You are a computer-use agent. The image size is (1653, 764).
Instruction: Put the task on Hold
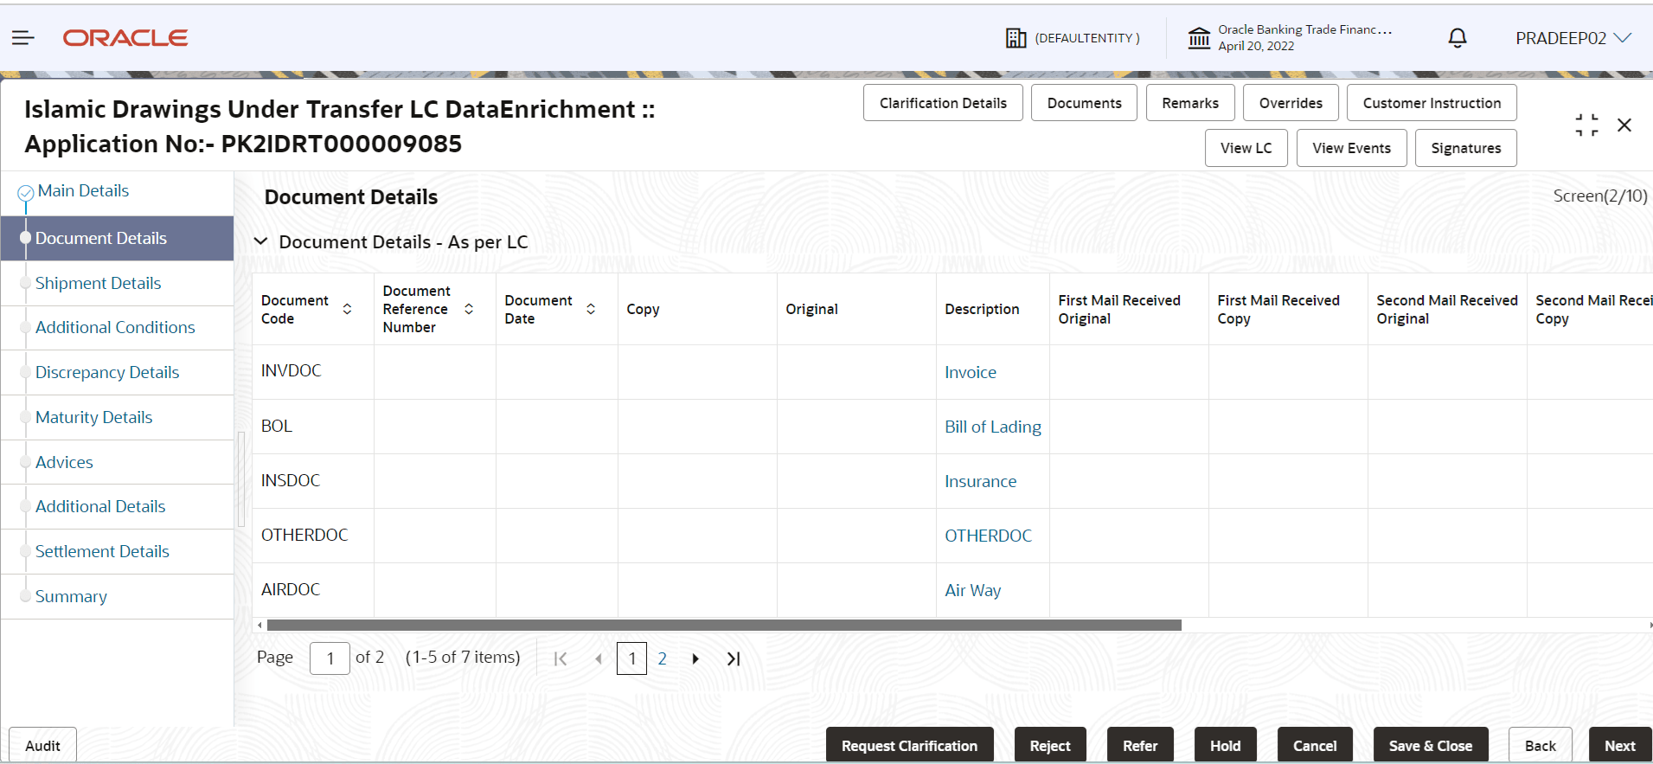pyautogui.click(x=1226, y=745)
